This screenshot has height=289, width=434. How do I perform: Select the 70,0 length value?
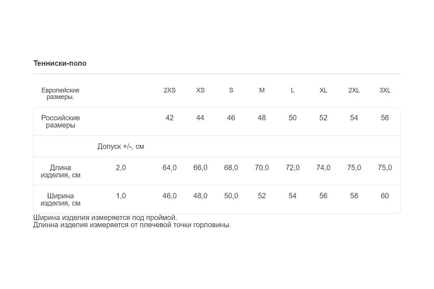[x=262, y=168]
